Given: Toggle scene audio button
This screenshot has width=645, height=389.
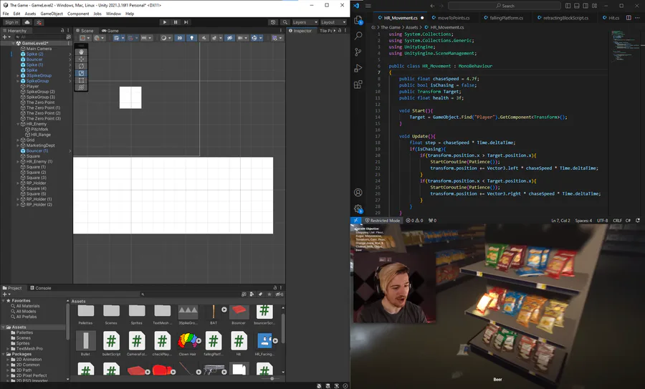Looking at the screenshot, I should 204,38.
